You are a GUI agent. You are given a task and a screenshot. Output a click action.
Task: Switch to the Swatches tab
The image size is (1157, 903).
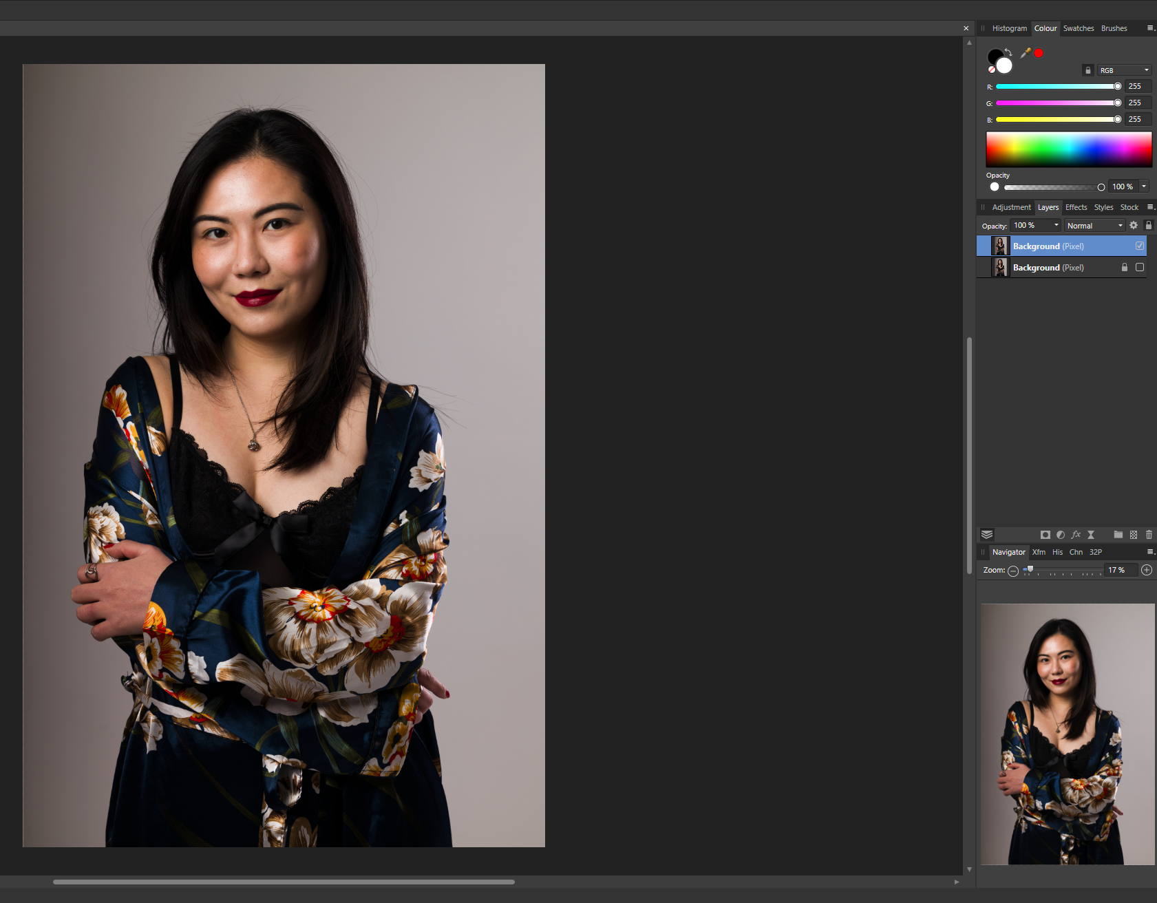1078,28
